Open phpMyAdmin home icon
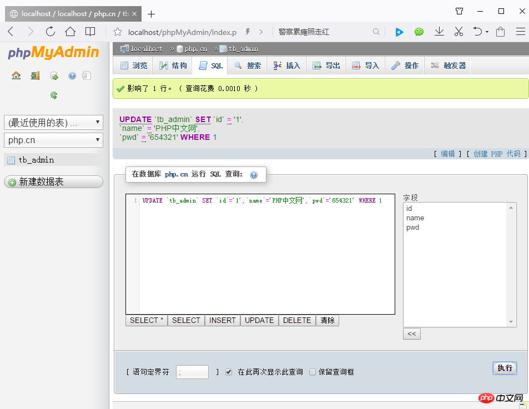Viewport: 529px width, 409px height. 16,75
